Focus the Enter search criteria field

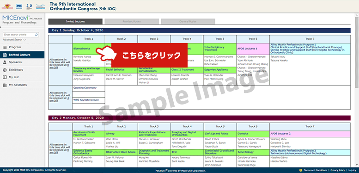[x=19, y=35]
